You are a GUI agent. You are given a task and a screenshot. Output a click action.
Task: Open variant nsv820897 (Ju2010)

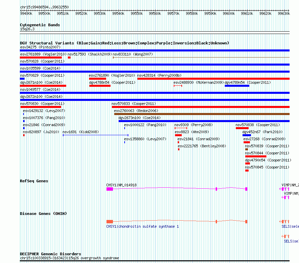(41, 132)
